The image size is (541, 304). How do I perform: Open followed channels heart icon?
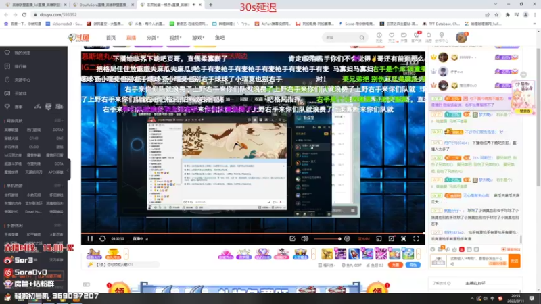(x=392, y=37)
